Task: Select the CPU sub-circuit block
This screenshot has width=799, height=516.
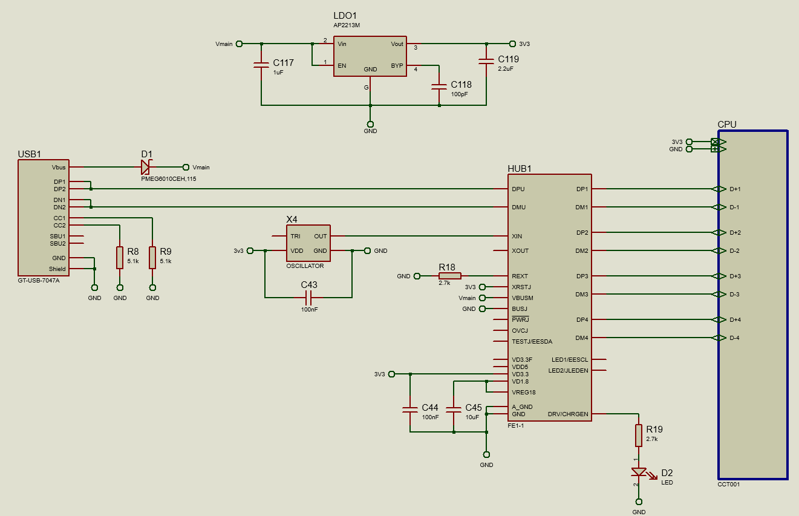Action: coord(753,304)
